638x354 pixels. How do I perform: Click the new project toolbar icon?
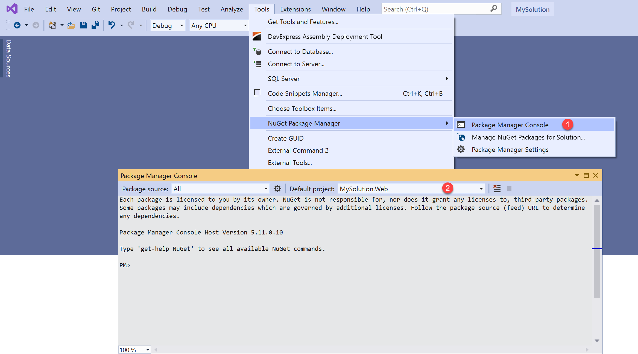coord(52,25)
